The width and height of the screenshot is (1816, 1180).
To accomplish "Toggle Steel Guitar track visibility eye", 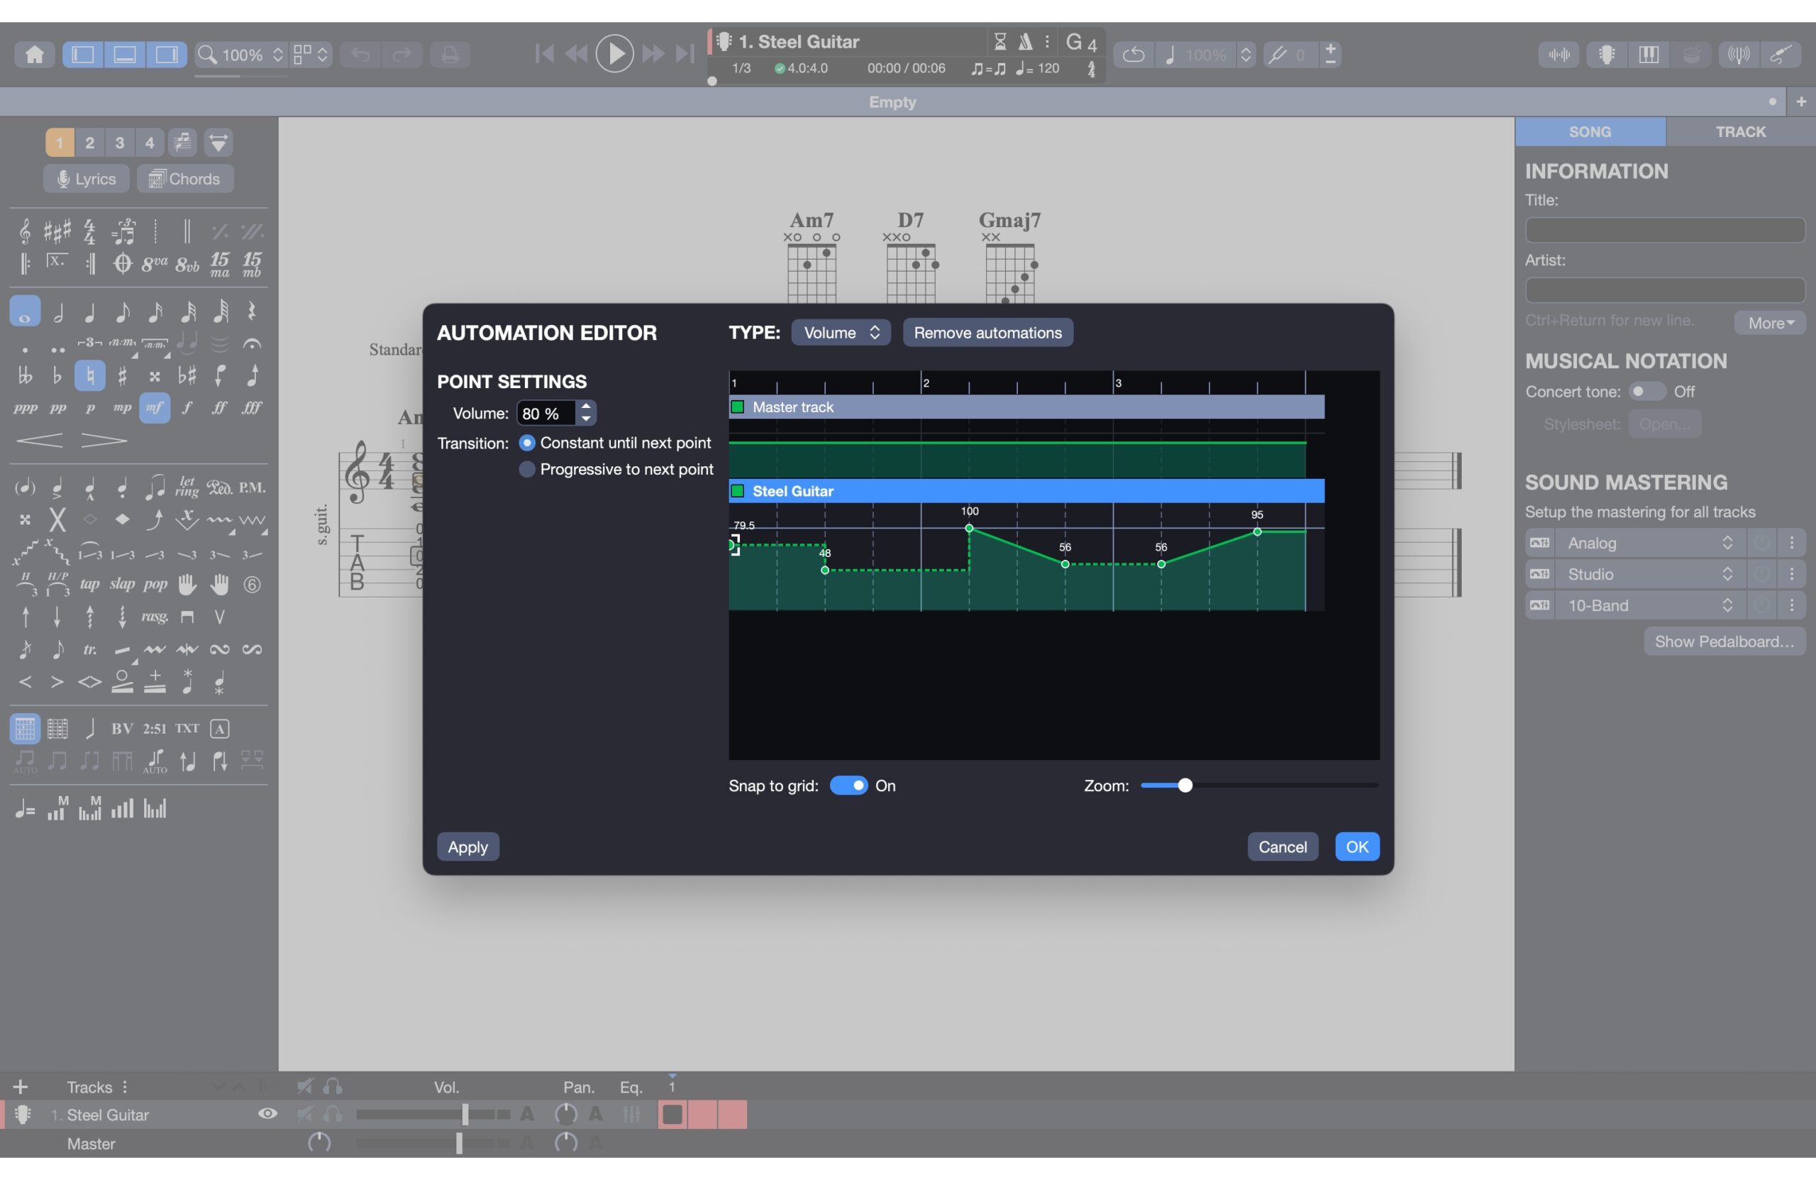I will tap(267, 1113).
